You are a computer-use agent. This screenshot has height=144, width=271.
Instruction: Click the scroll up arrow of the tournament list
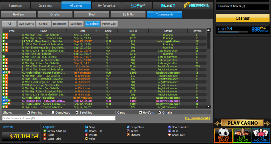(209, 30)
